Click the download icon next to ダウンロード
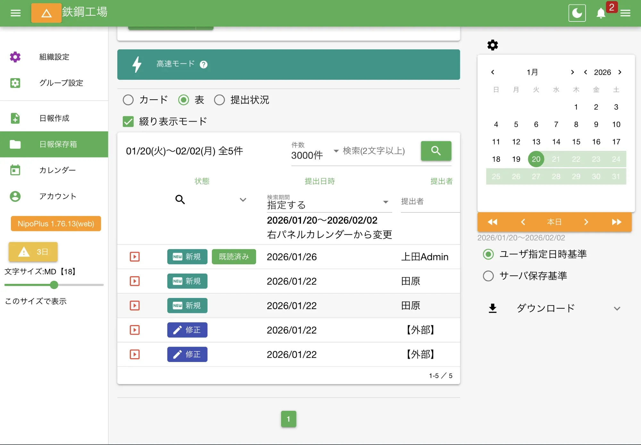This screenshot has height=445, width=641. tap(492, 308)
